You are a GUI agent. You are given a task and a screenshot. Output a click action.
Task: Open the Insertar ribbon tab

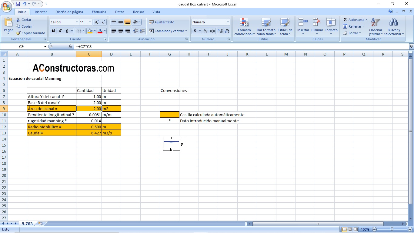(41, 12)
